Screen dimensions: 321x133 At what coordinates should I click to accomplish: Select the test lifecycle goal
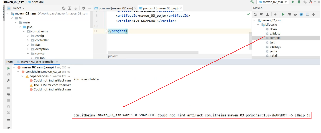tap(272, 42)
